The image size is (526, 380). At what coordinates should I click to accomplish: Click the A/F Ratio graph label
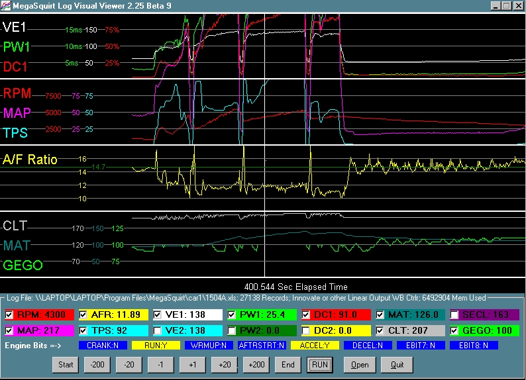tap(30, 160)
